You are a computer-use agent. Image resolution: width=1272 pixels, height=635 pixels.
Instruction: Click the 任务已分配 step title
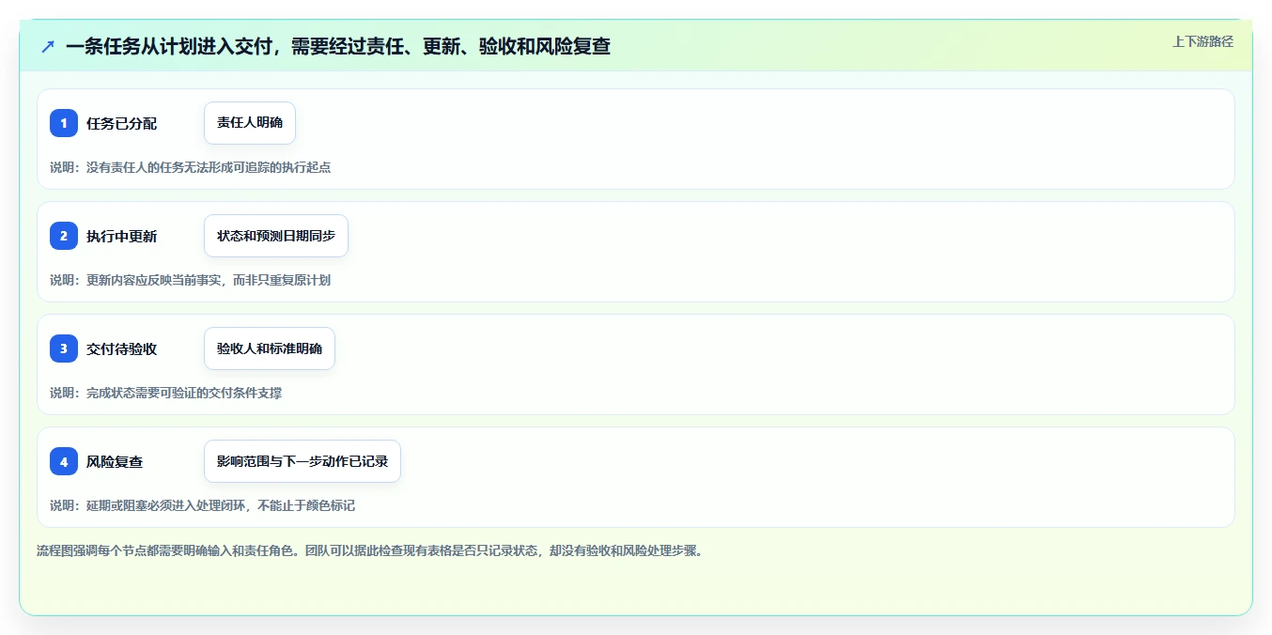122,123
